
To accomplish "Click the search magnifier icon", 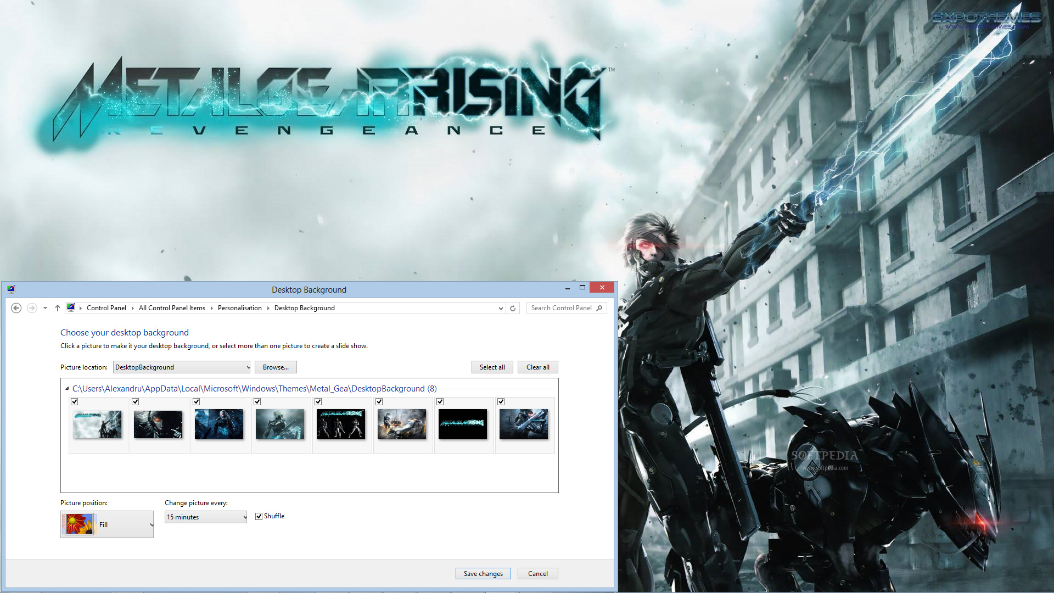I will [x=599, y=308].
